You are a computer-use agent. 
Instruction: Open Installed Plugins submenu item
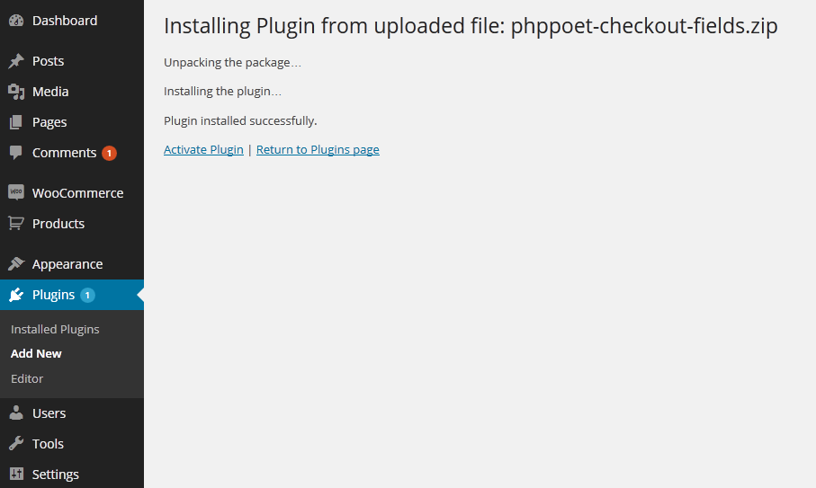point(55,329)
